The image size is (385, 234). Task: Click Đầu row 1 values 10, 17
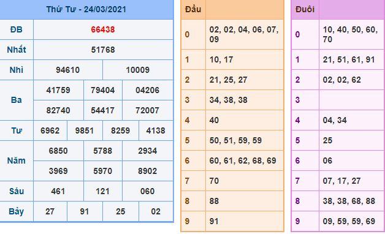click(x=221, y=59)
